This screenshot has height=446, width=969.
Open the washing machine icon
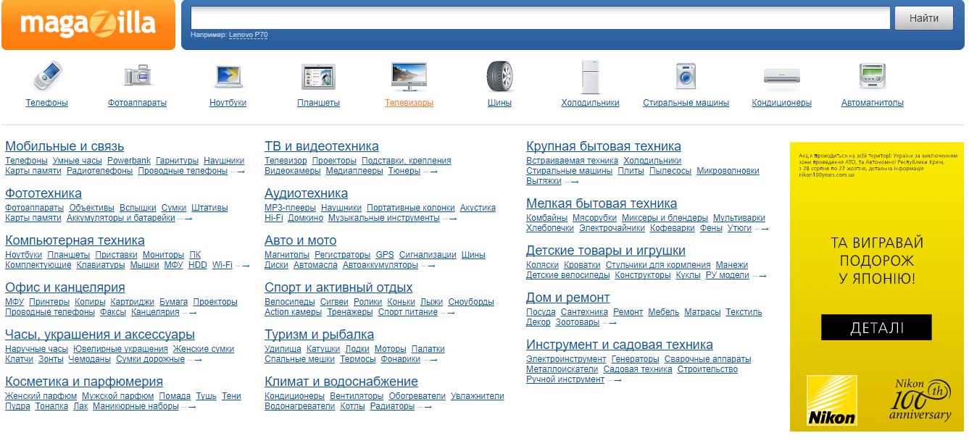click(686, 76)
